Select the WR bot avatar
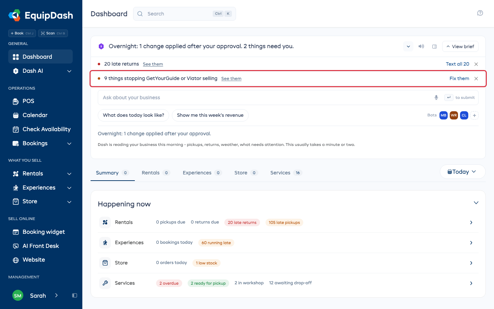The image size is (494, 309). point(454,115)
